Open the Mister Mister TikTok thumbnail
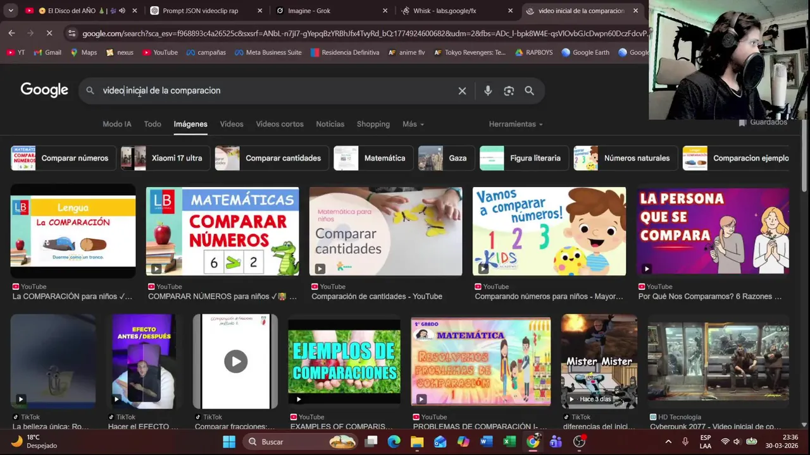Viewport: 810px width, 455px height. [x=599, y=361]
